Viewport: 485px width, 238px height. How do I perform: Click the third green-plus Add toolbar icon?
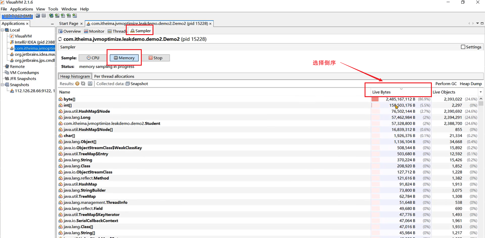[63, 16]
